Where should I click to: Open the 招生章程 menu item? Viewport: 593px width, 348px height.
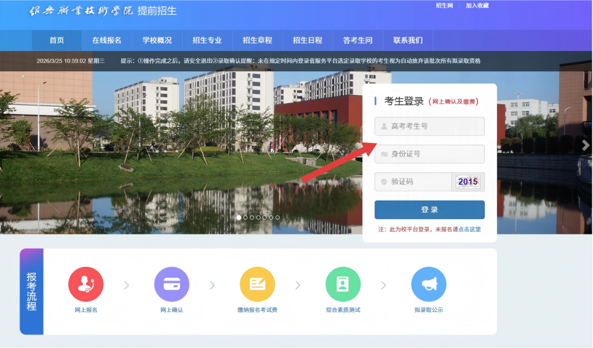(x=256, y=40)
